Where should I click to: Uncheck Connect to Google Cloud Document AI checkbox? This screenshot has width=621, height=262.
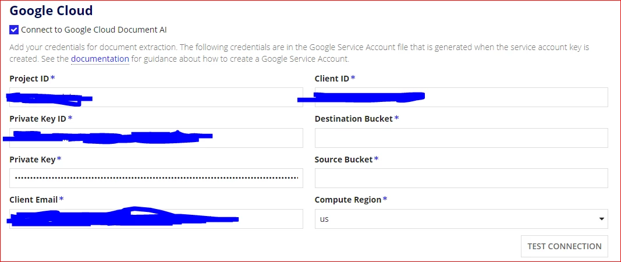tap(14, 30)
